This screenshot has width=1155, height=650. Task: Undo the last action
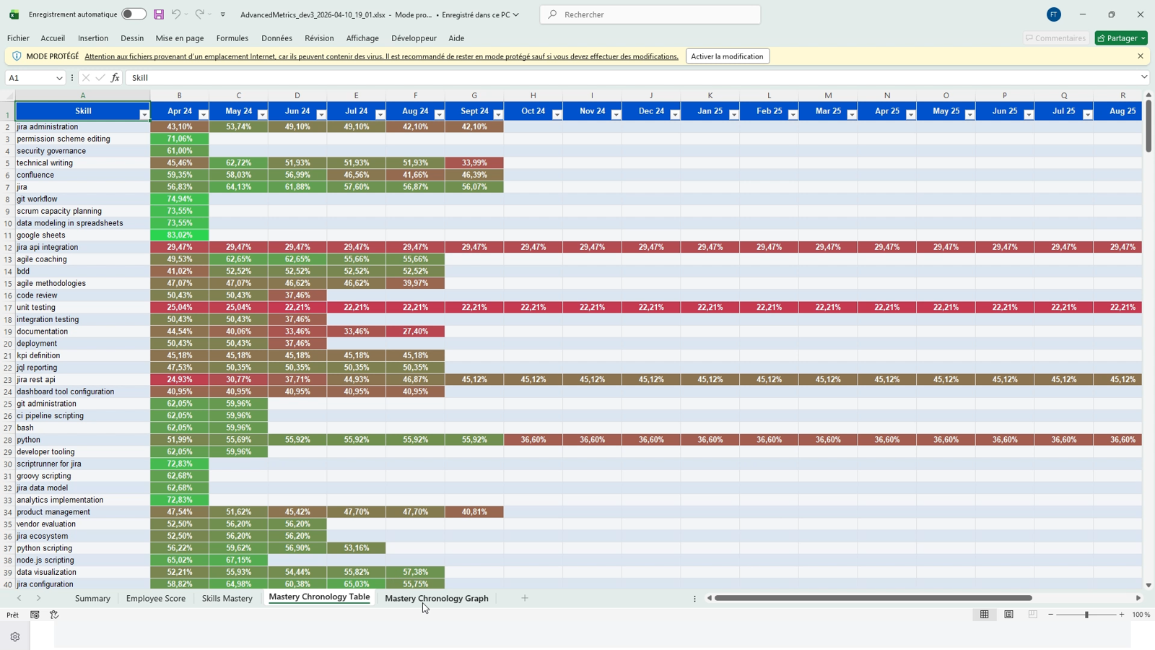[175, 14]
